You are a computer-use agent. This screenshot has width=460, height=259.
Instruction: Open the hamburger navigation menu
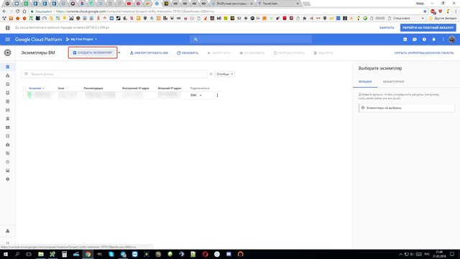click(8, 40)
